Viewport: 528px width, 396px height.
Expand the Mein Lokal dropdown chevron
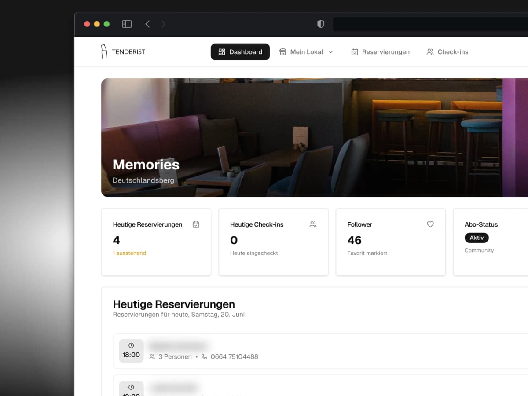click(x=331, y=52)
